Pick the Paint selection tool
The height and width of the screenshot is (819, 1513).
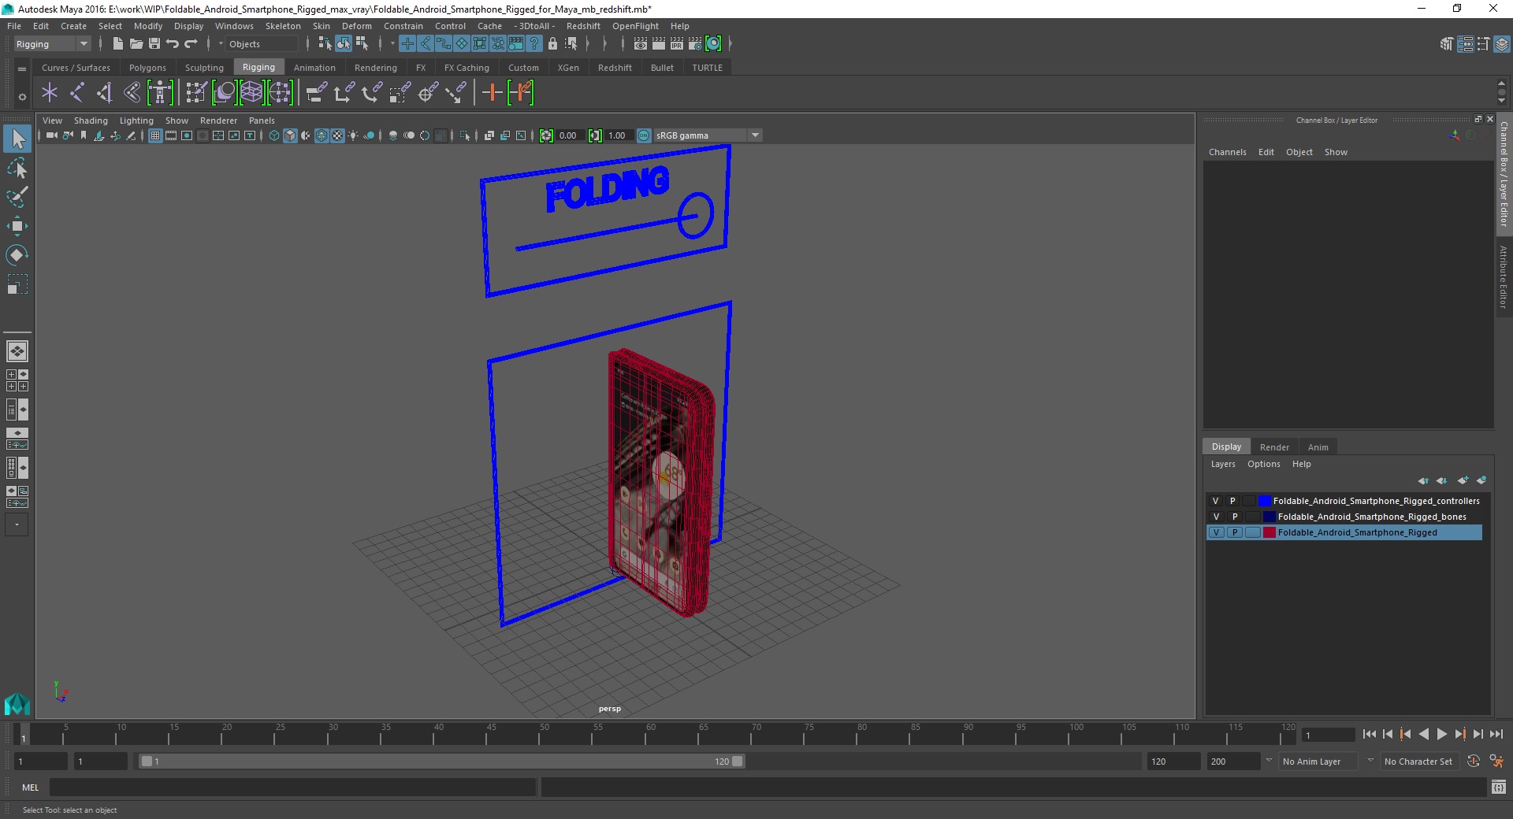point(17,197)
